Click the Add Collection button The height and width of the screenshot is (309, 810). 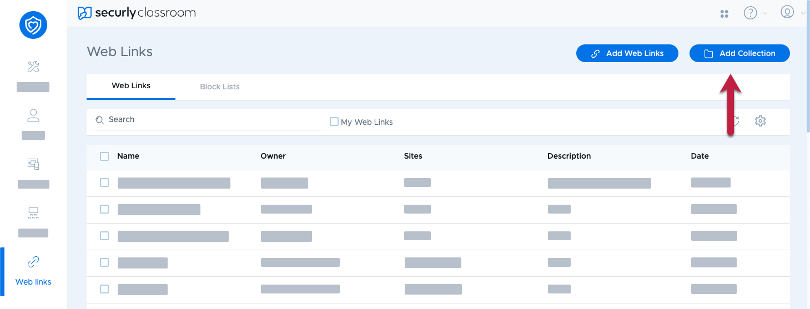coord(739,53)
